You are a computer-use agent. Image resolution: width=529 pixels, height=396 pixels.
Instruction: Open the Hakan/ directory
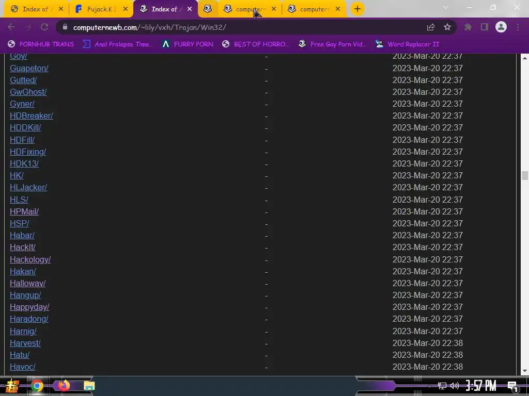[x=23, y=271]
